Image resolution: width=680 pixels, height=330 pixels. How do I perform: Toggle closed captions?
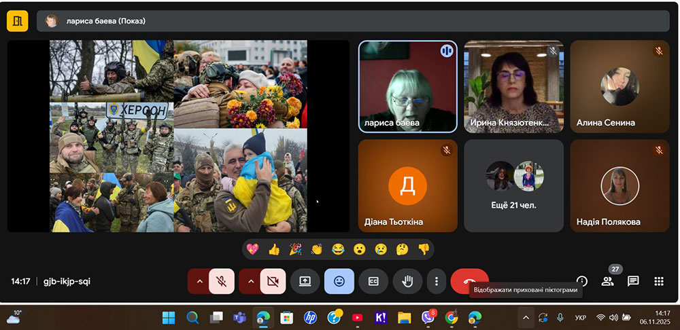pyautogui.click(x=373, y=281)
